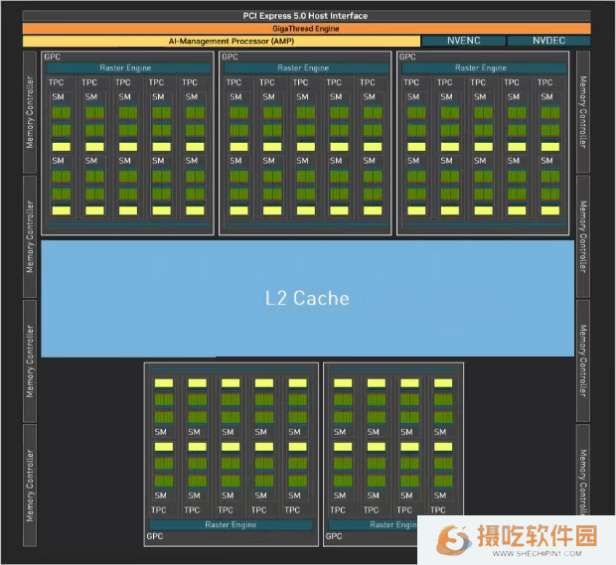Image resolution: width=616 pixels, height=565 pixels.
Task: Click the PCI Express 5.0 Host Interface bar
Action: coord(306,16)
